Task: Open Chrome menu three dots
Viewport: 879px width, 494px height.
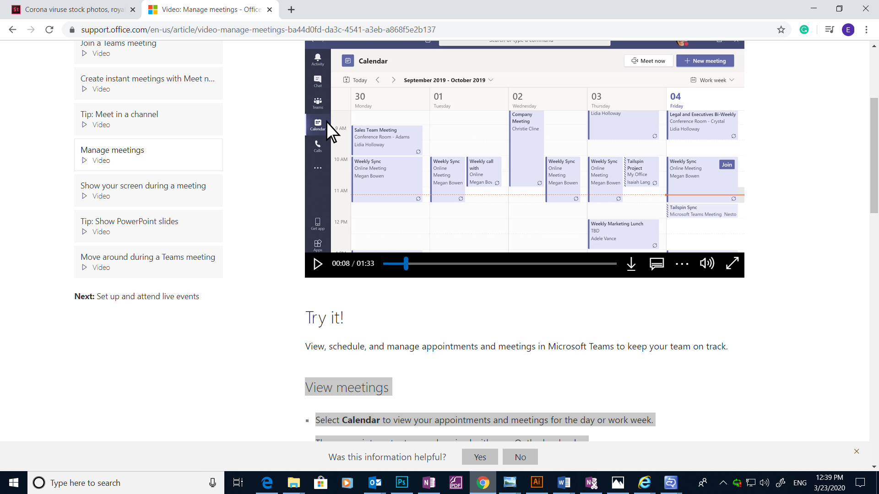Action: [866, 30]
